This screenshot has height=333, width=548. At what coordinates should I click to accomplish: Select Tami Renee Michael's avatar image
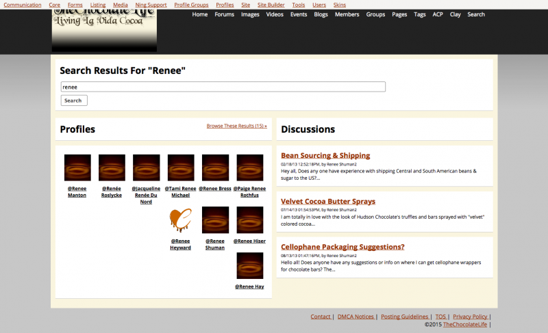[x=181, y=168]
